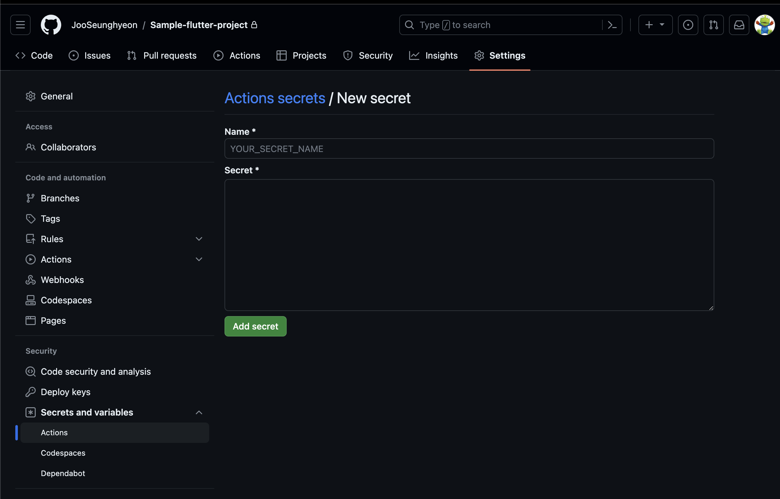This screenshot has height=499, width=780.
Task: Focus the Secret value text area
Action: 469,245
